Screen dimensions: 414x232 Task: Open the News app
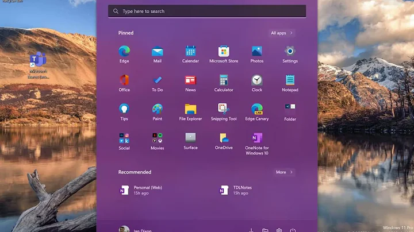(190, 83)
